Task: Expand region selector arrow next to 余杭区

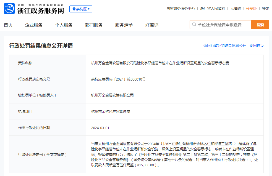Action: tap(89, 9)
